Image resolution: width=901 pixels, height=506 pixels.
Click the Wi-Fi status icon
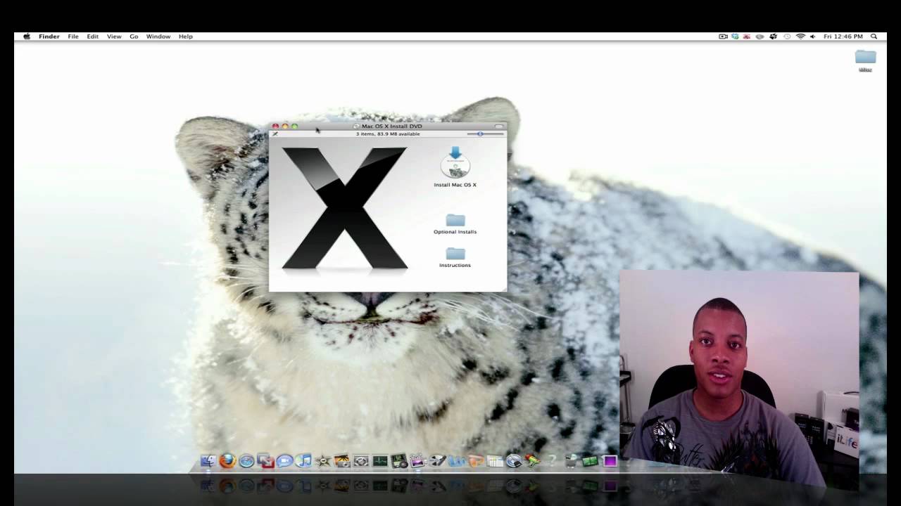(800, 37)
